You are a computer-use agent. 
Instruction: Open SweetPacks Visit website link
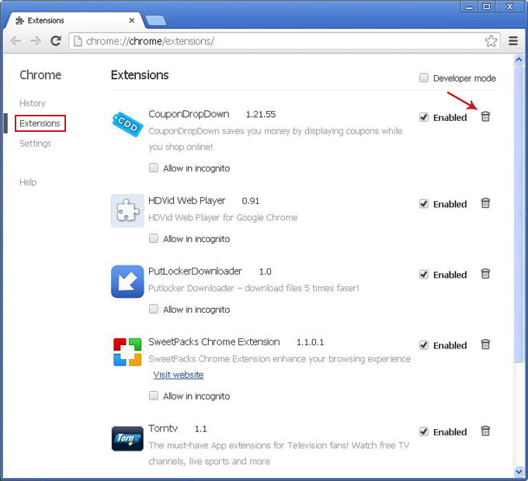[179, 375]
